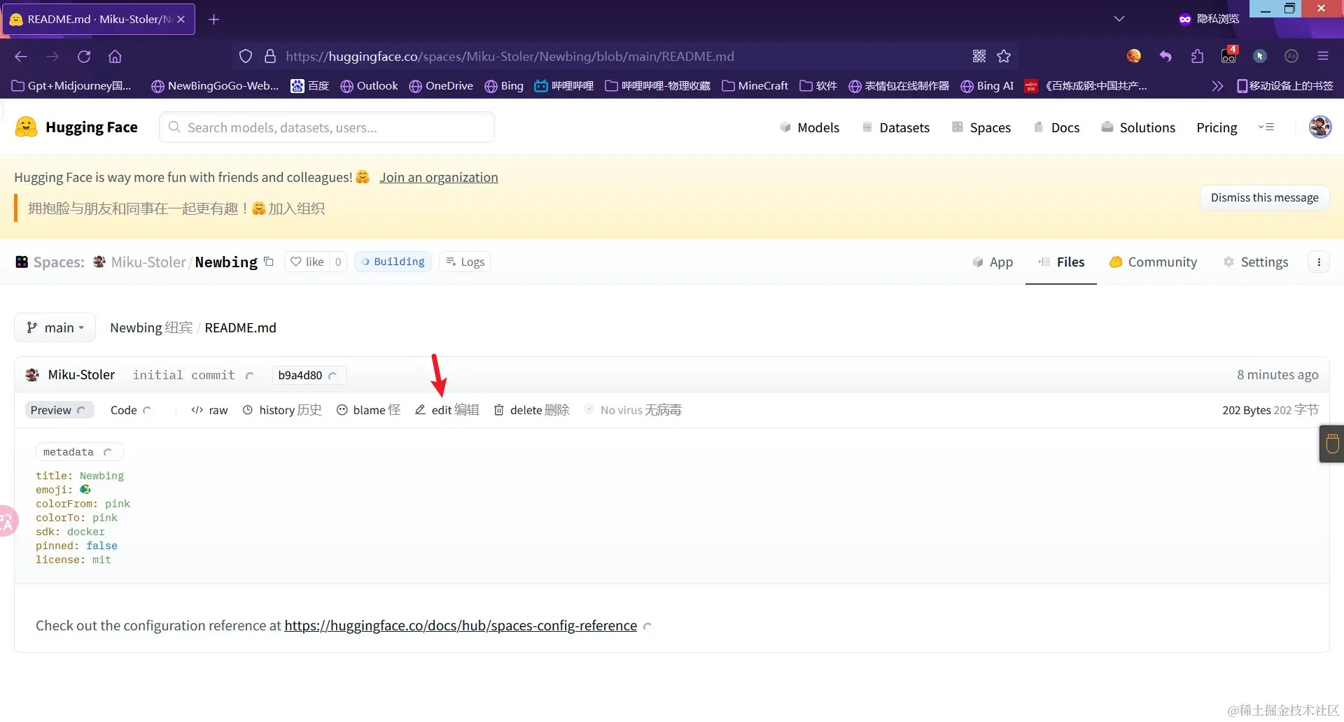Screen dimensions: 1344x722
Task: Reload the current page
Action: [84, 57]
